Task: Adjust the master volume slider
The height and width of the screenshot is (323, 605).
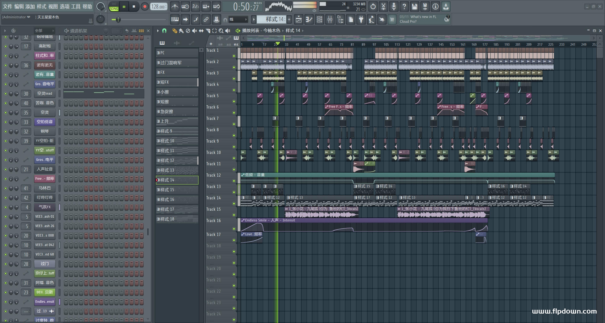Action: 118,19
